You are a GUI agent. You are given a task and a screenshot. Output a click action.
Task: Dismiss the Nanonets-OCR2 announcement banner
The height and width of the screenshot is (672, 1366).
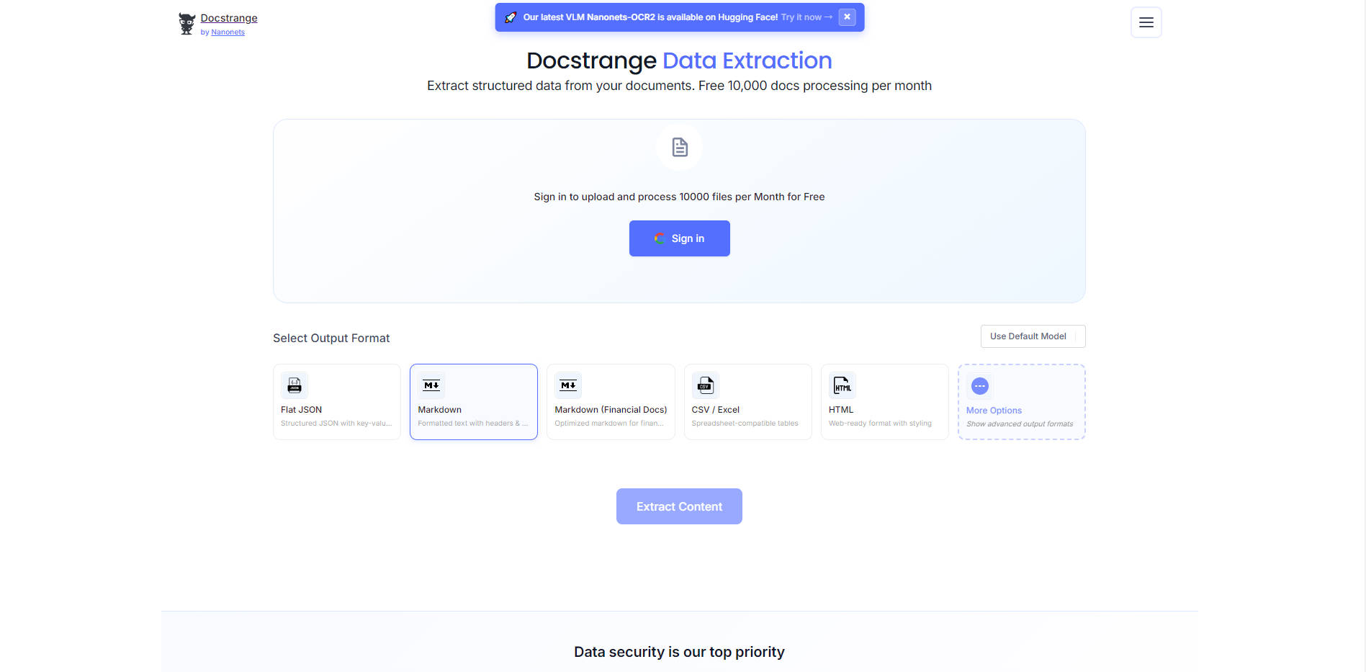[847, 17]
